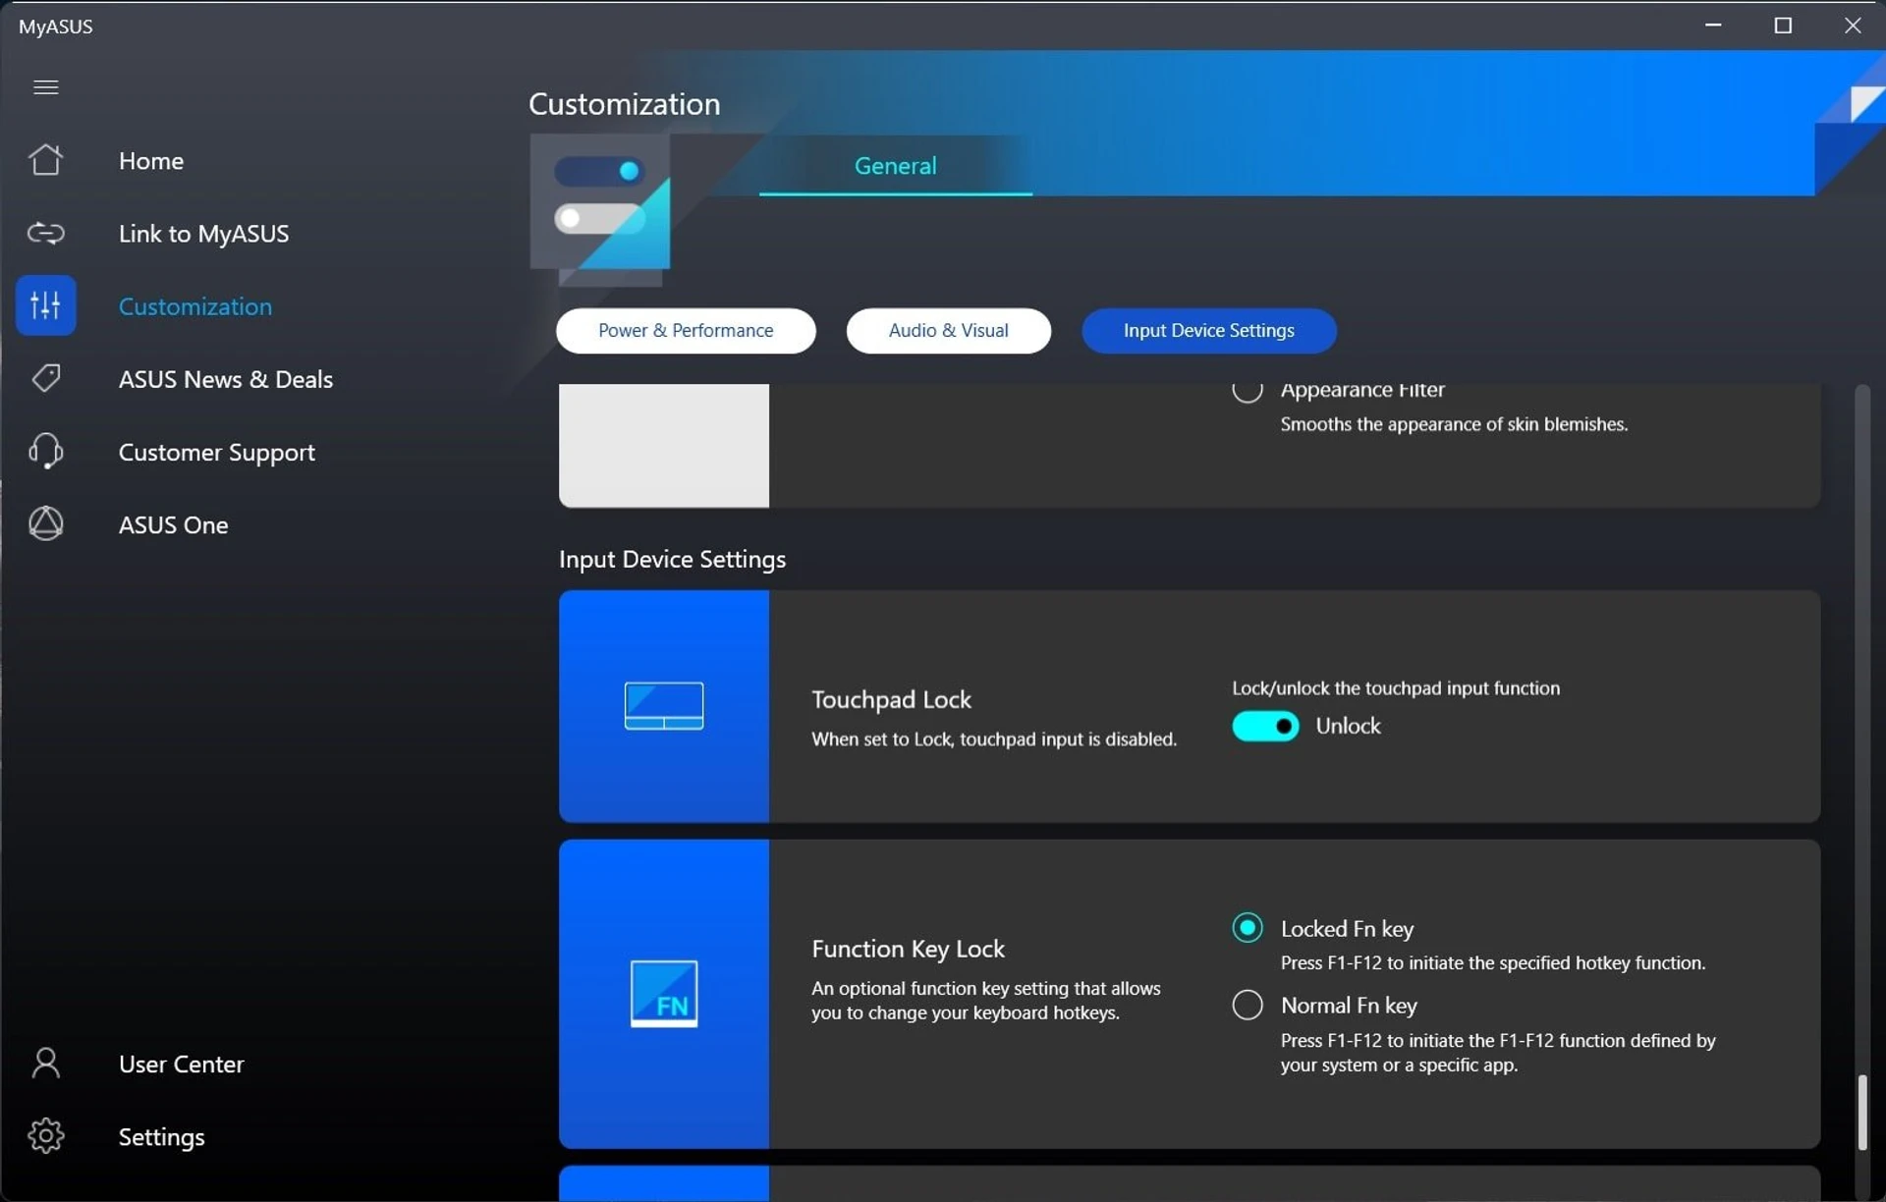Image resolution: width=1886 pixels, height=1202 pixels.
Task: Open Settings label in sidebar
Action: [161, 1136]
